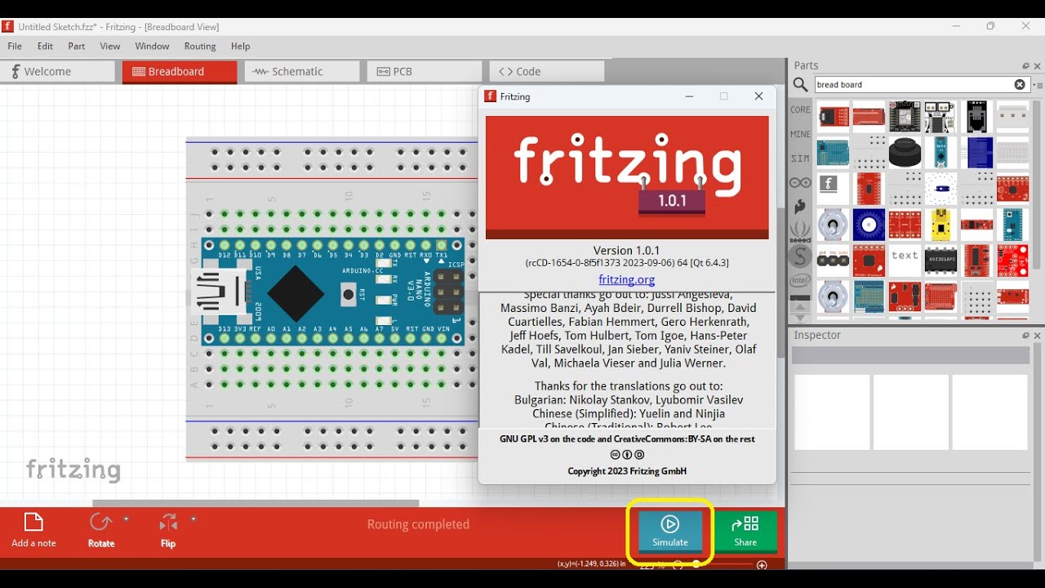Open the fritzing.org link
Screen dimensions: 1045x588
click(x=627, y=279)
